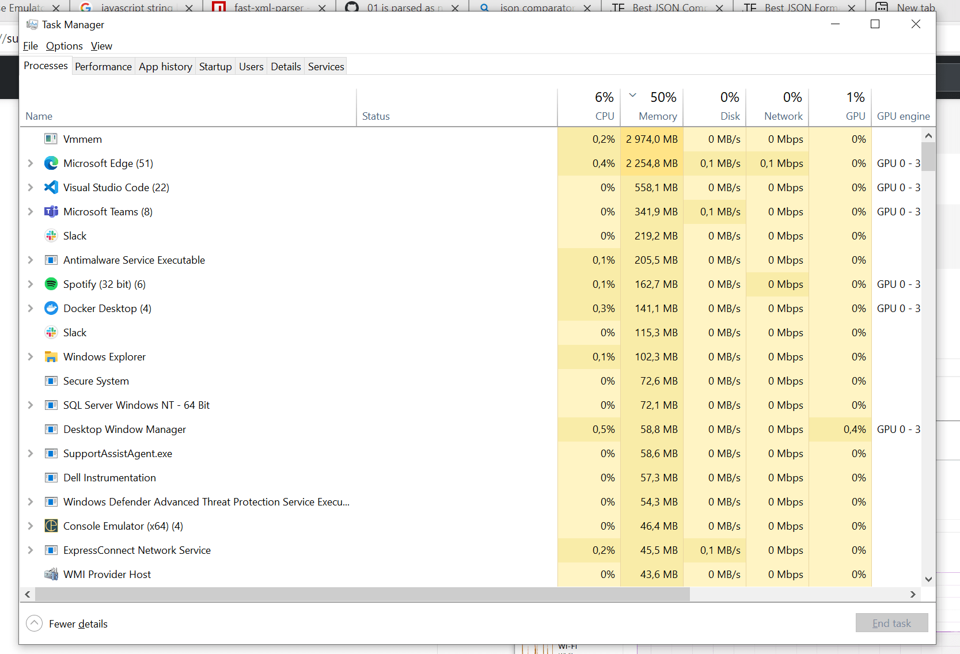
Task: Click the Task Manager title bar icon
Action: pyautogui.click(x=32, y=24)
